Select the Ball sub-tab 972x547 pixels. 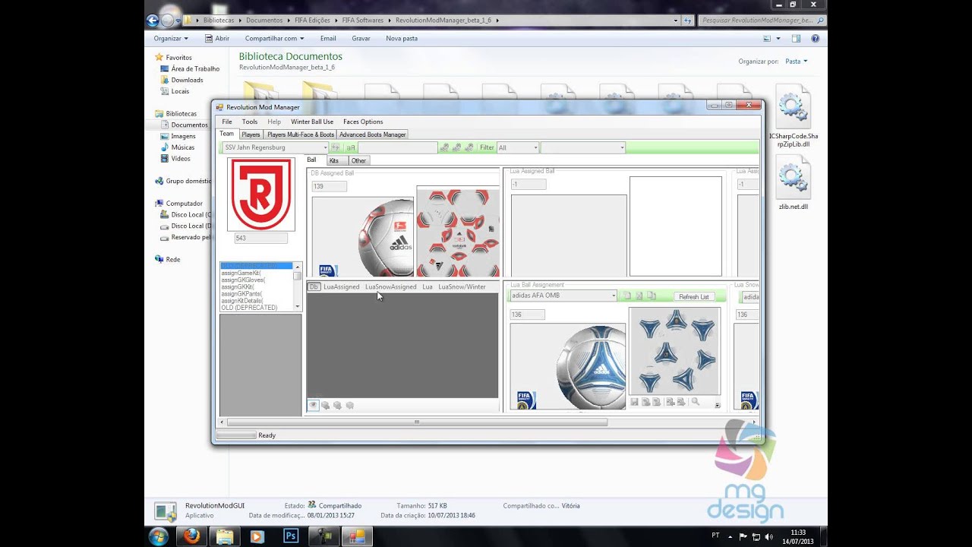point(312,160)
